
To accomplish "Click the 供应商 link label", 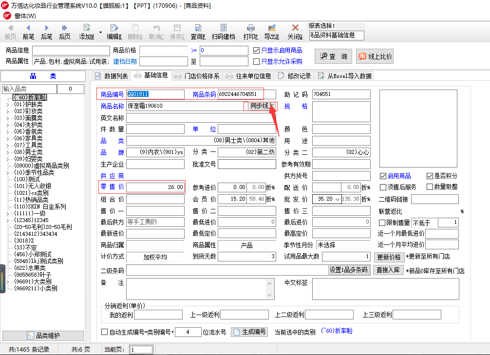I will pos(112,176).
